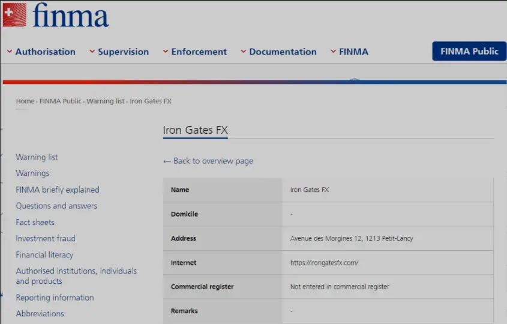Open Warnings in sidebar
This screenshot has height=324, width=507.
(x=32, y=173)
